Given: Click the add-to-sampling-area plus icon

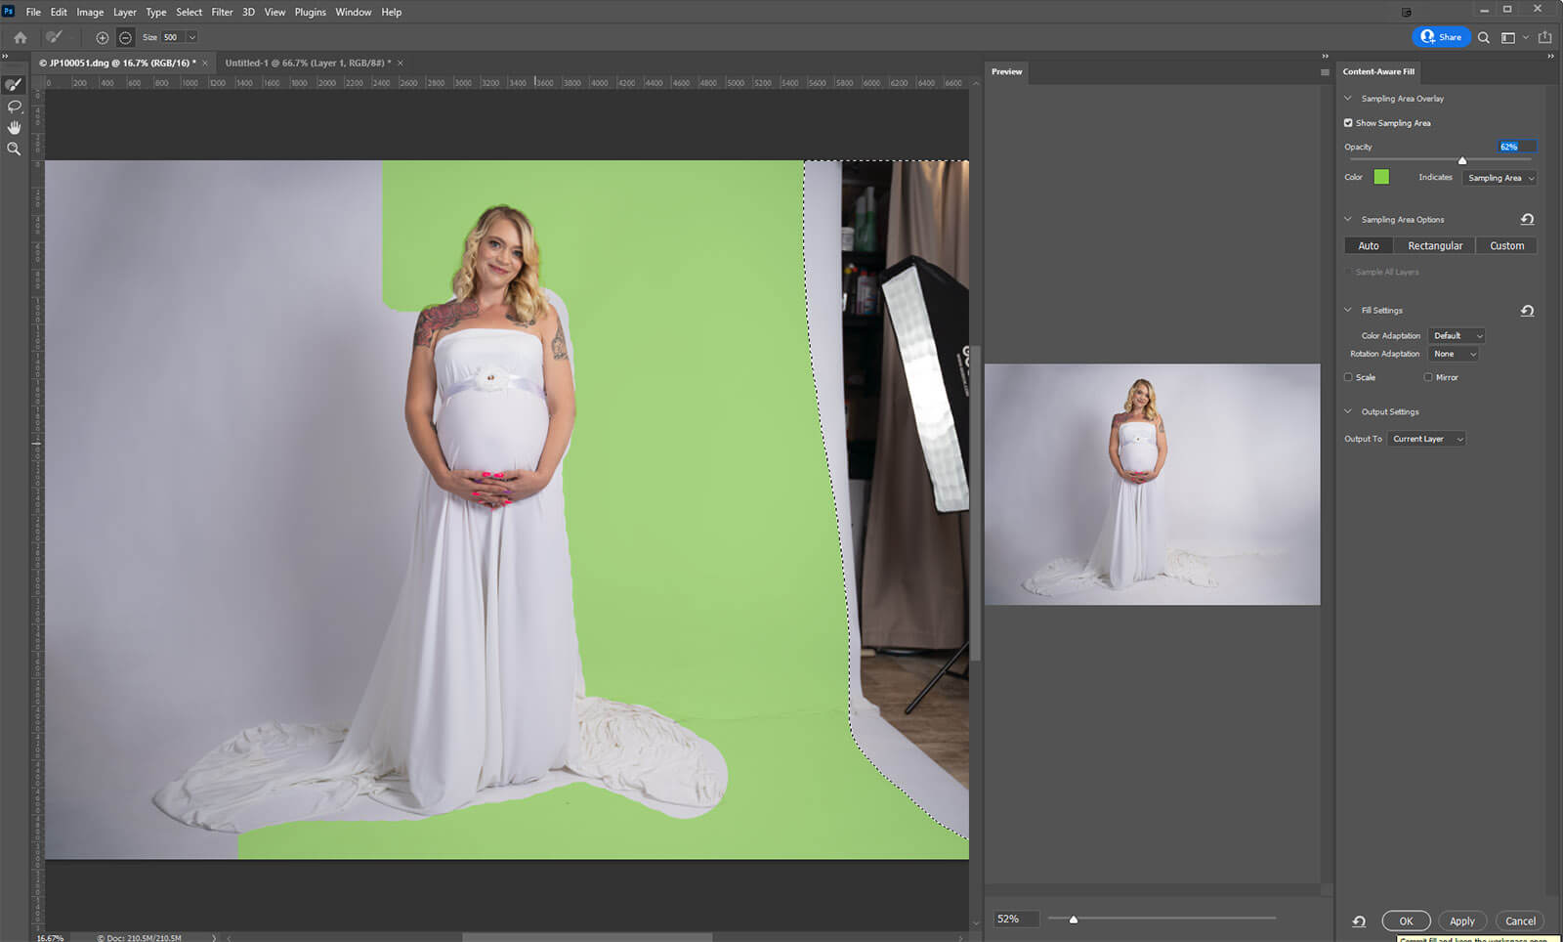Looking at the screenshot, I should coord(103,38).
